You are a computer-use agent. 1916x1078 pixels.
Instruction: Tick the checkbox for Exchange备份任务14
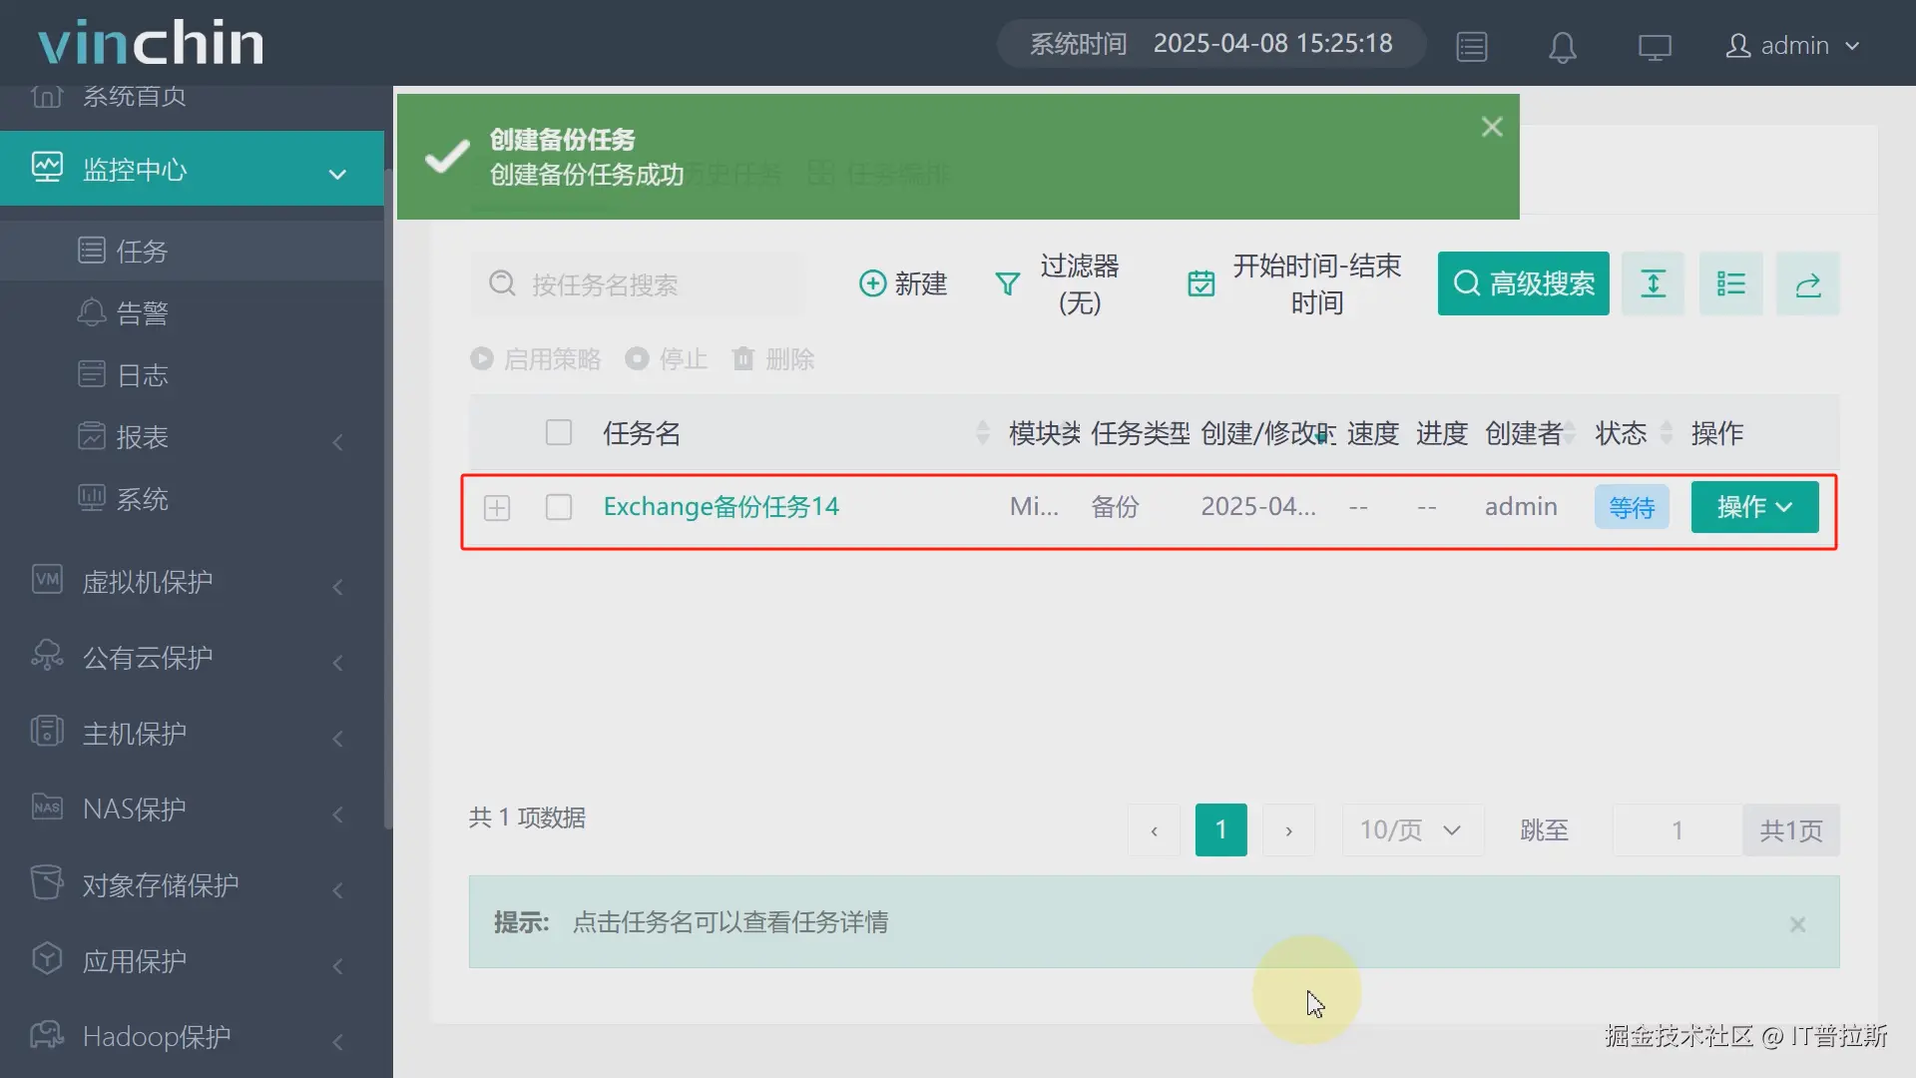pos(559,507)
